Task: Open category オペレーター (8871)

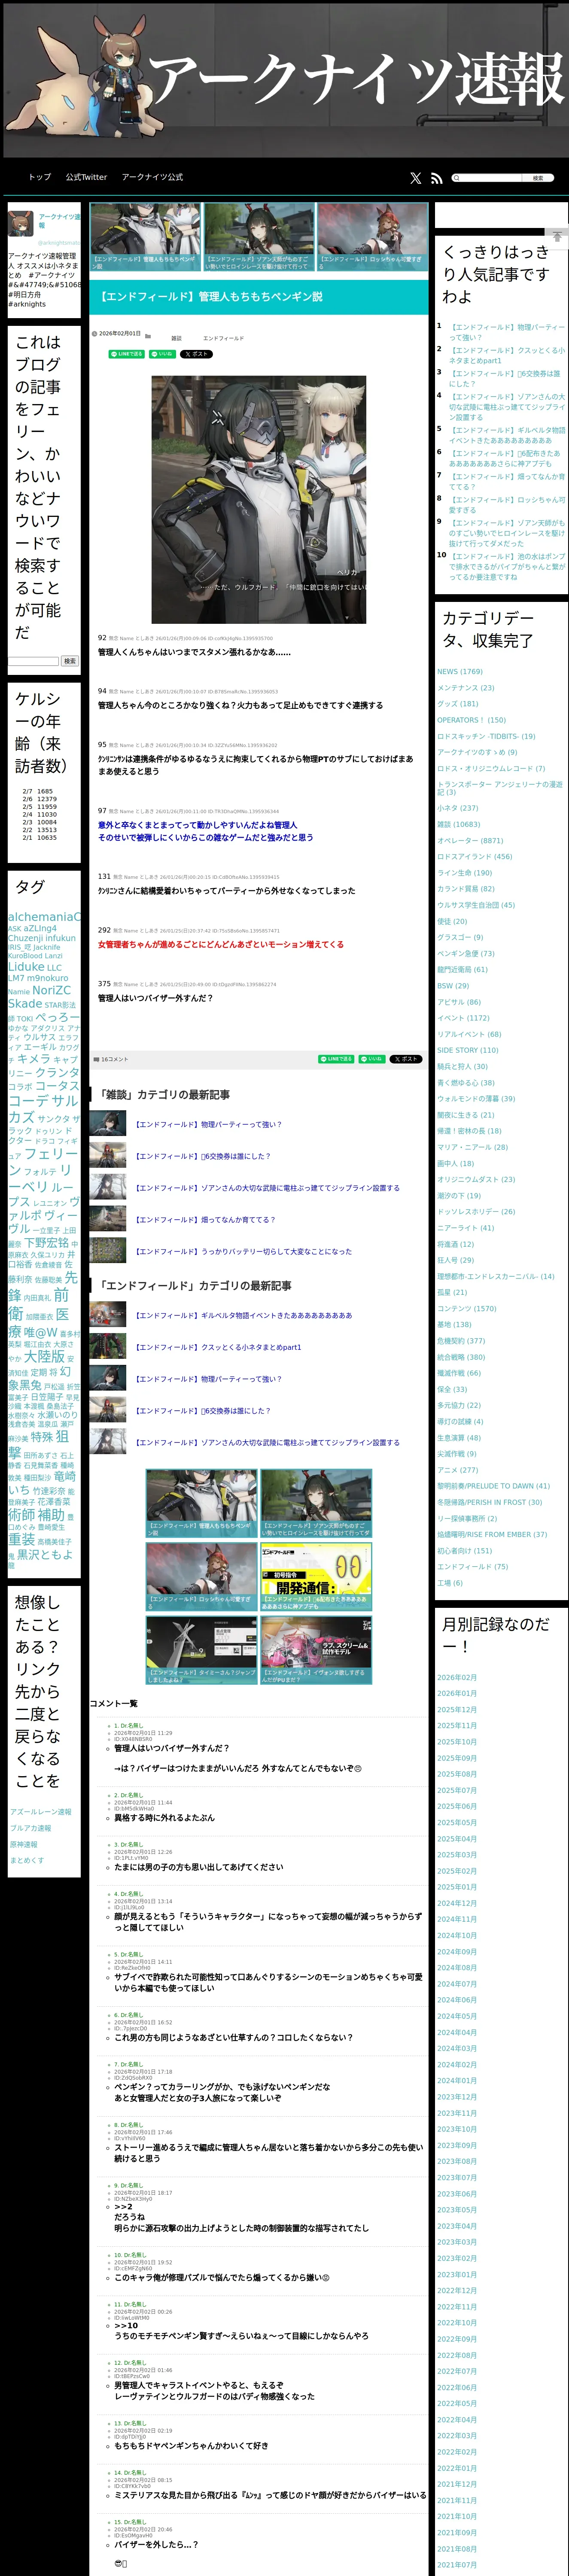Action: [470, 840]
